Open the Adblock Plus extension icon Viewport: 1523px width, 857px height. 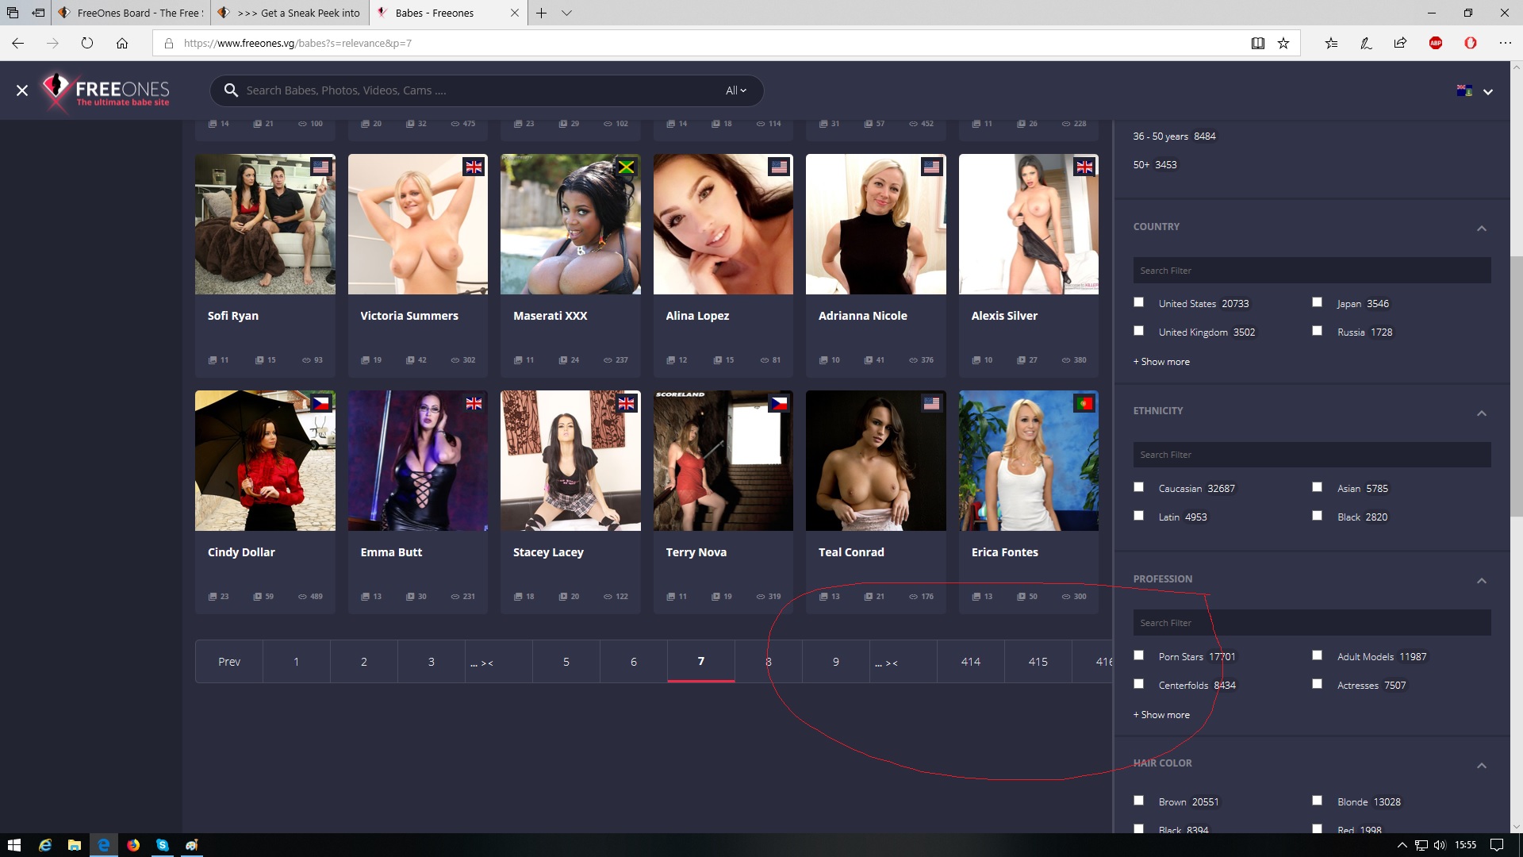1436,43
